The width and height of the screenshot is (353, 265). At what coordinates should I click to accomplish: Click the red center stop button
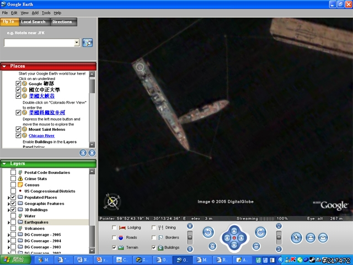(234, 238)
